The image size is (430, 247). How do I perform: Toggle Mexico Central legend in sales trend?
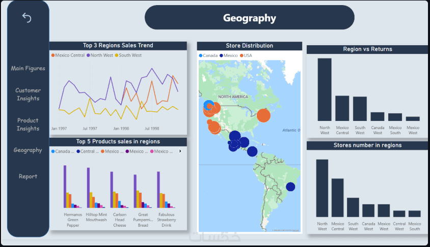pos(68,55)
